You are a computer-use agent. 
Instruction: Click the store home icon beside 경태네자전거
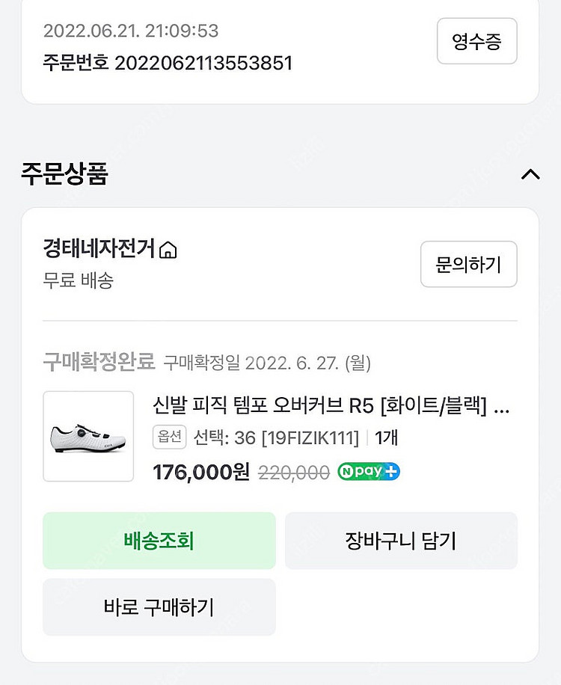click(168, 250)
